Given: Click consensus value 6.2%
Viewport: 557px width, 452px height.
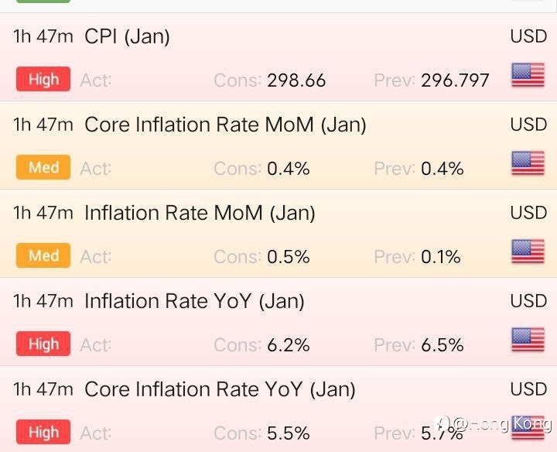Looking at the screenshot, I should click(x=289, y=345).
